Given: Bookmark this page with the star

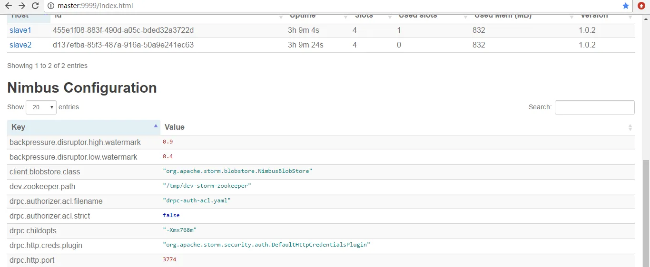Looking at the screenshot, I should [626, 6].
